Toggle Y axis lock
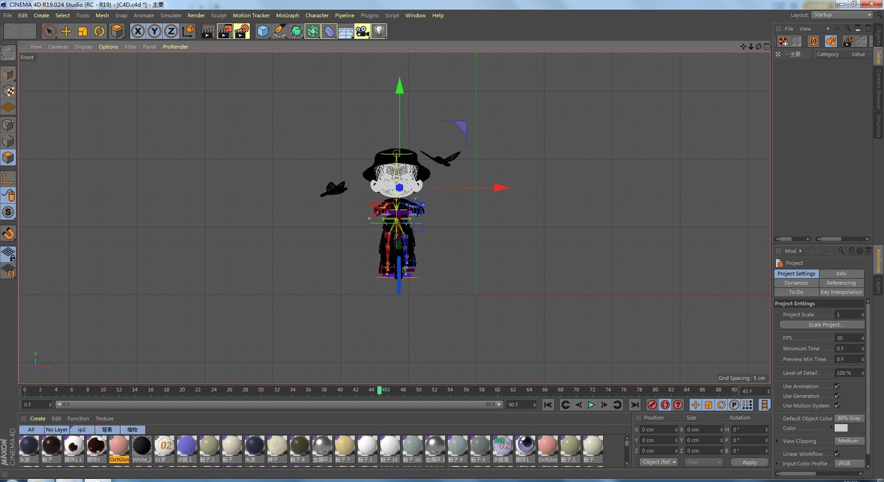Viewport: 884px width, 482px height. point(154,31)
